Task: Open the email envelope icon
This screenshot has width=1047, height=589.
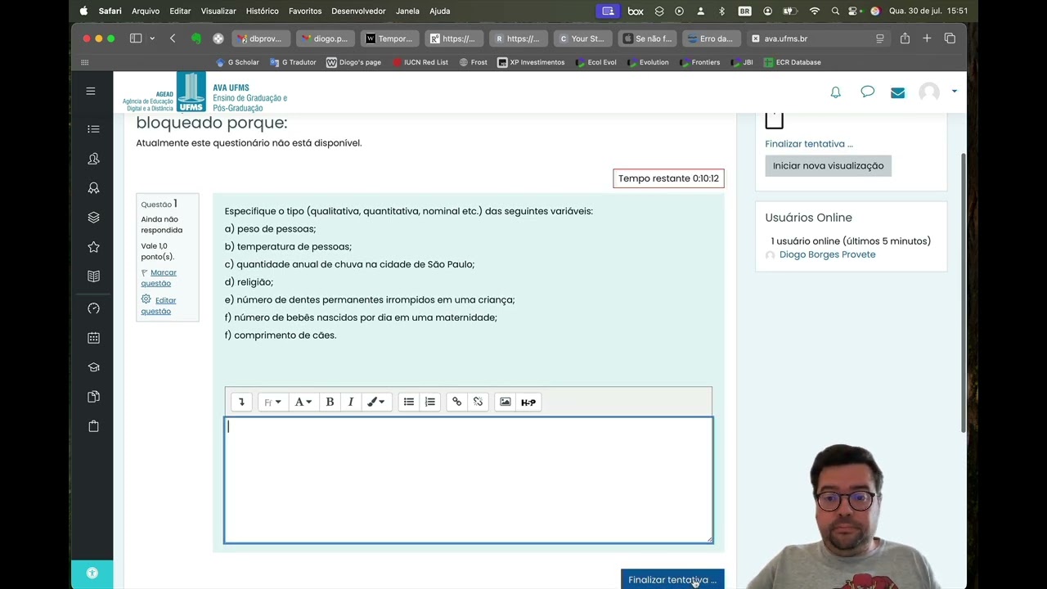Action: pyautogui.click(x=897, y=92)
